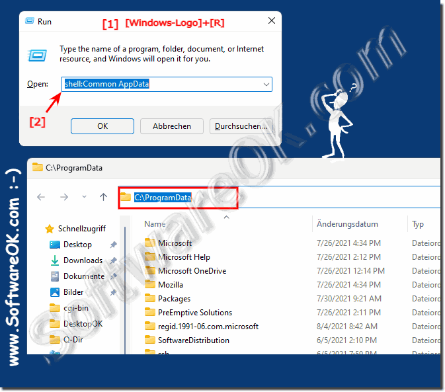Sort by the Name column header
This screenshot has width=445, height=392.
click(155, 224)
